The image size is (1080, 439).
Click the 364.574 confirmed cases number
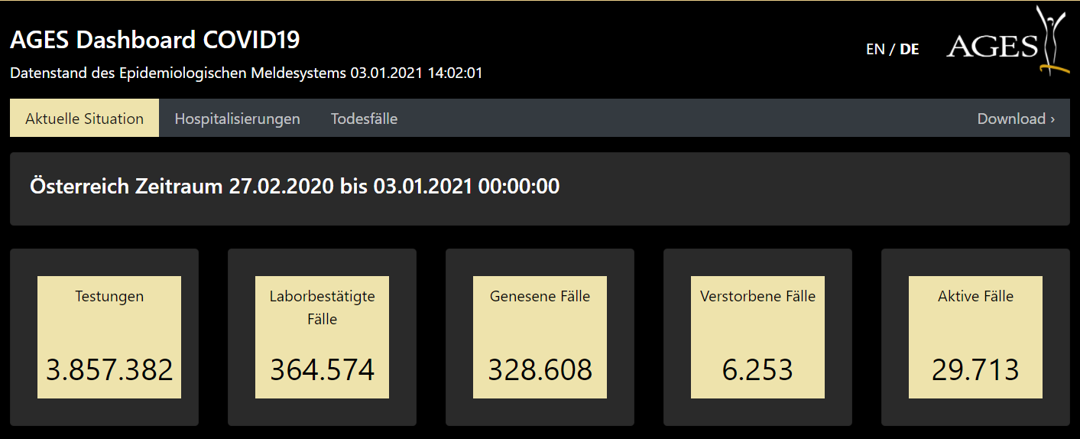tap(322, 370)
